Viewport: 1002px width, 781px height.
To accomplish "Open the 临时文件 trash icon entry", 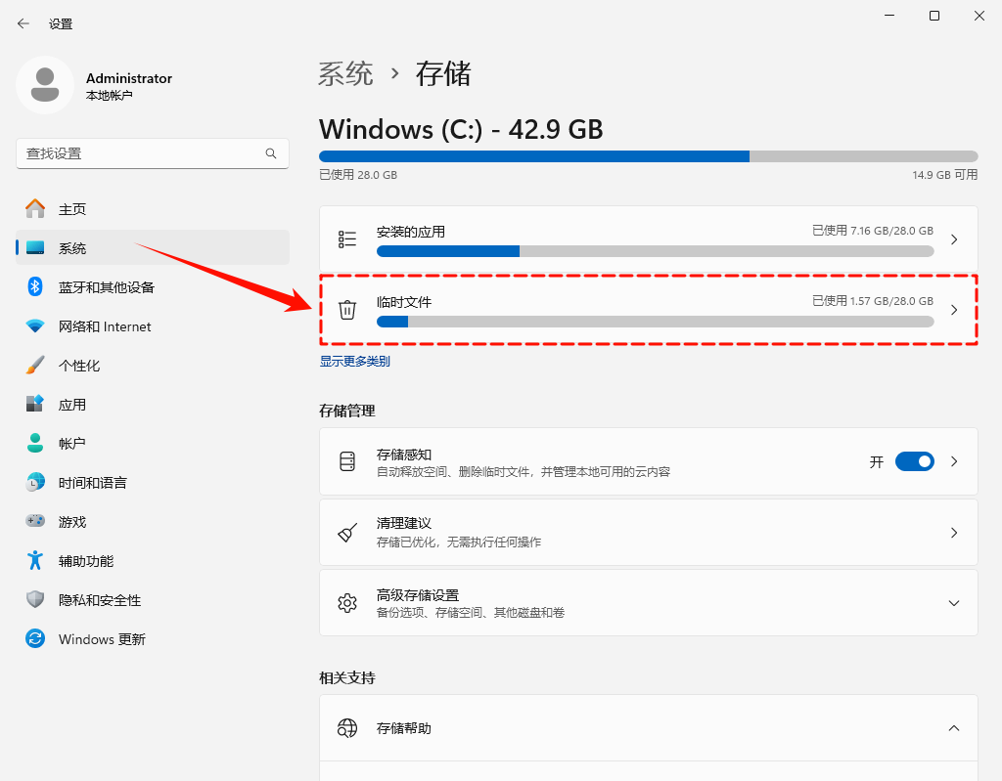I will click(x=347, y=310).
